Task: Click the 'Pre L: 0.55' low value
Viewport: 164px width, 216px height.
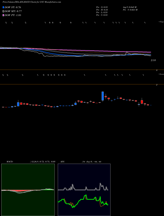Action: (102, 12)
